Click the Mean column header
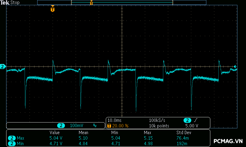This screenshot has width=246, height=147. (83, 133)
